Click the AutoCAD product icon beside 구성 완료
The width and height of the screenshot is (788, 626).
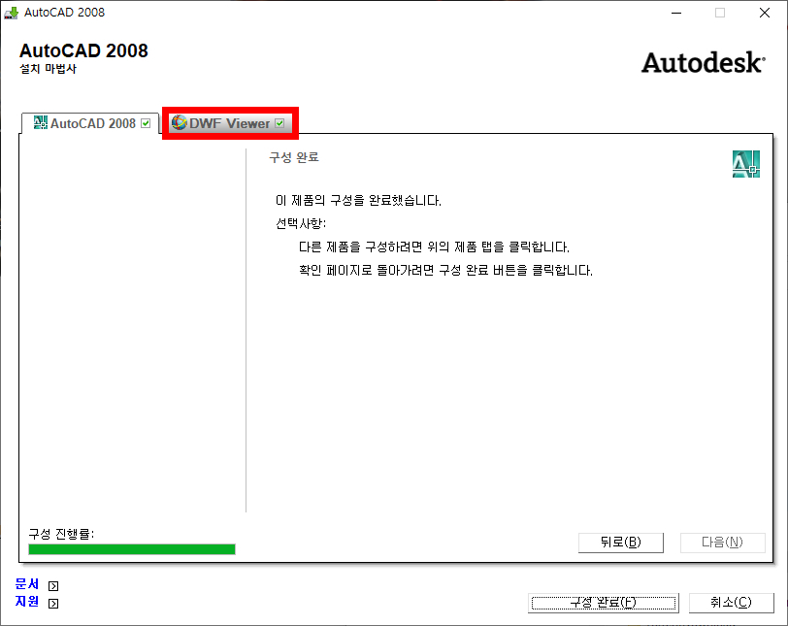point(745,164)
